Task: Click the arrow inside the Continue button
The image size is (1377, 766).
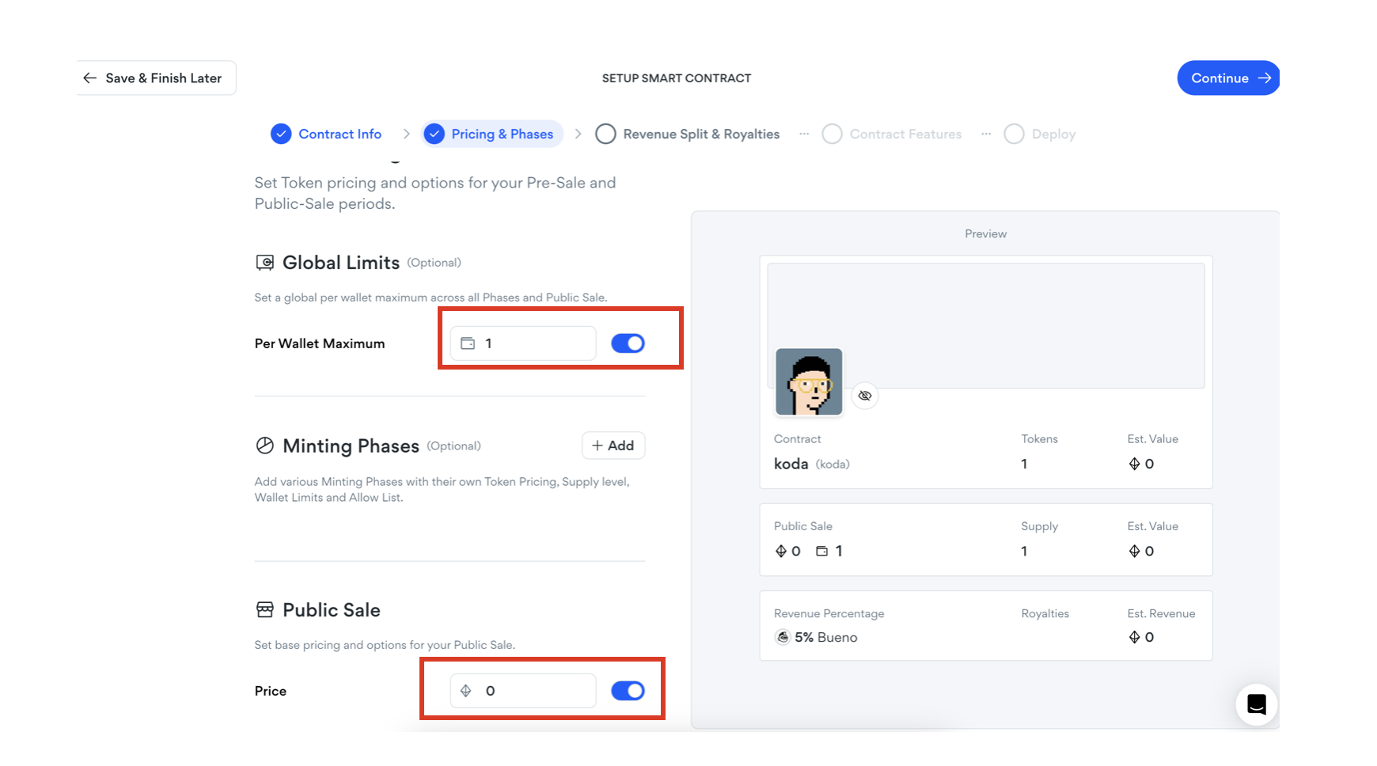Action: (x=1263, y=78)
